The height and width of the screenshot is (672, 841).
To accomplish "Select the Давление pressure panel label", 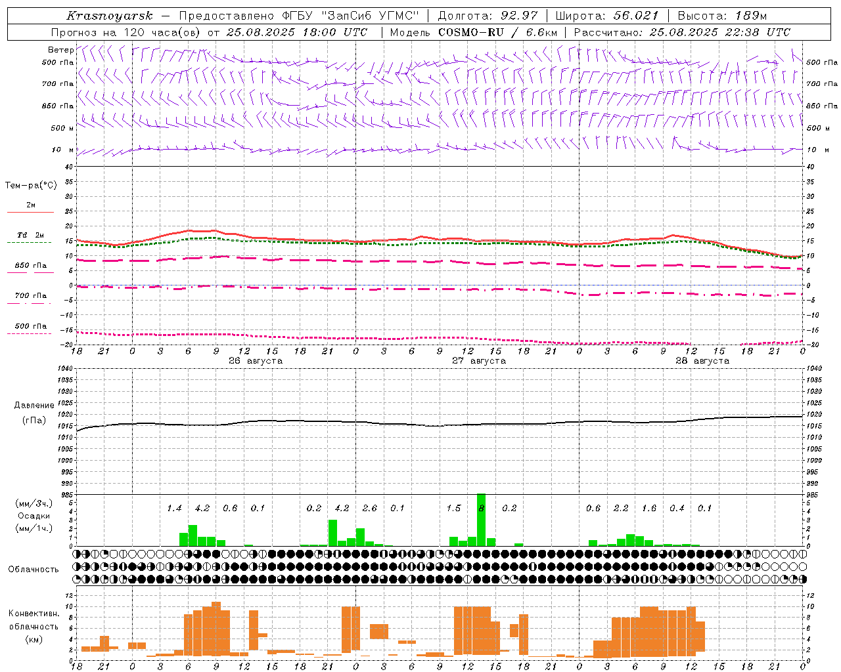I will click(x=34, y=406).
